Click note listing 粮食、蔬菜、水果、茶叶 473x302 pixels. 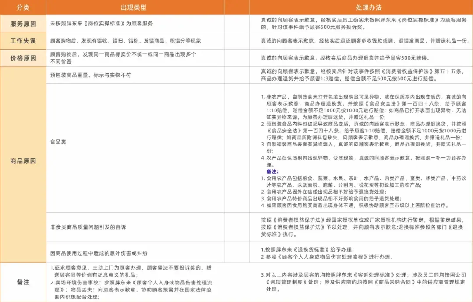pos(364,181)
